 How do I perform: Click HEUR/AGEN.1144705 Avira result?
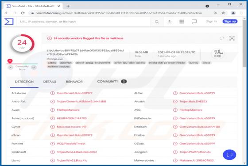point(72,118)
